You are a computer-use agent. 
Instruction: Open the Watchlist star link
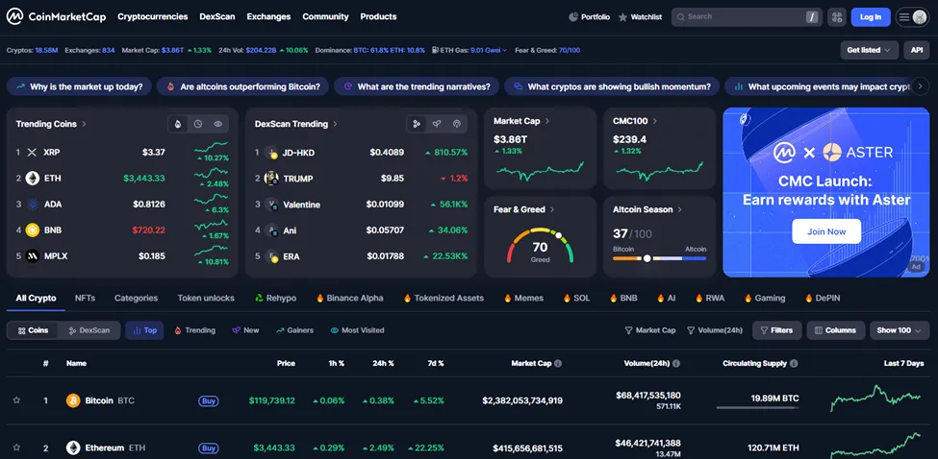[x=640, y=17]
